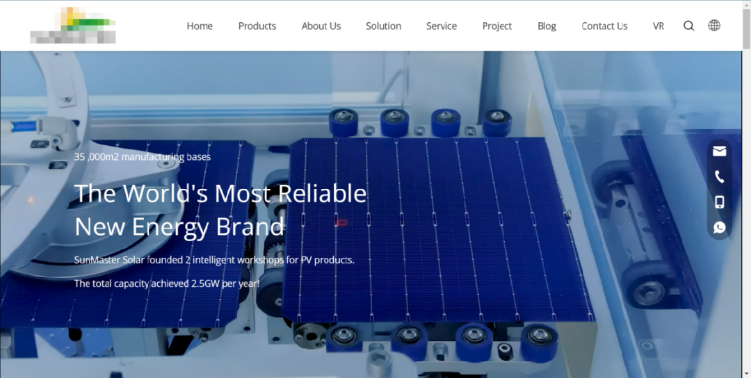
Task: Click the telephone handset icon
Action: coord(719,176)
